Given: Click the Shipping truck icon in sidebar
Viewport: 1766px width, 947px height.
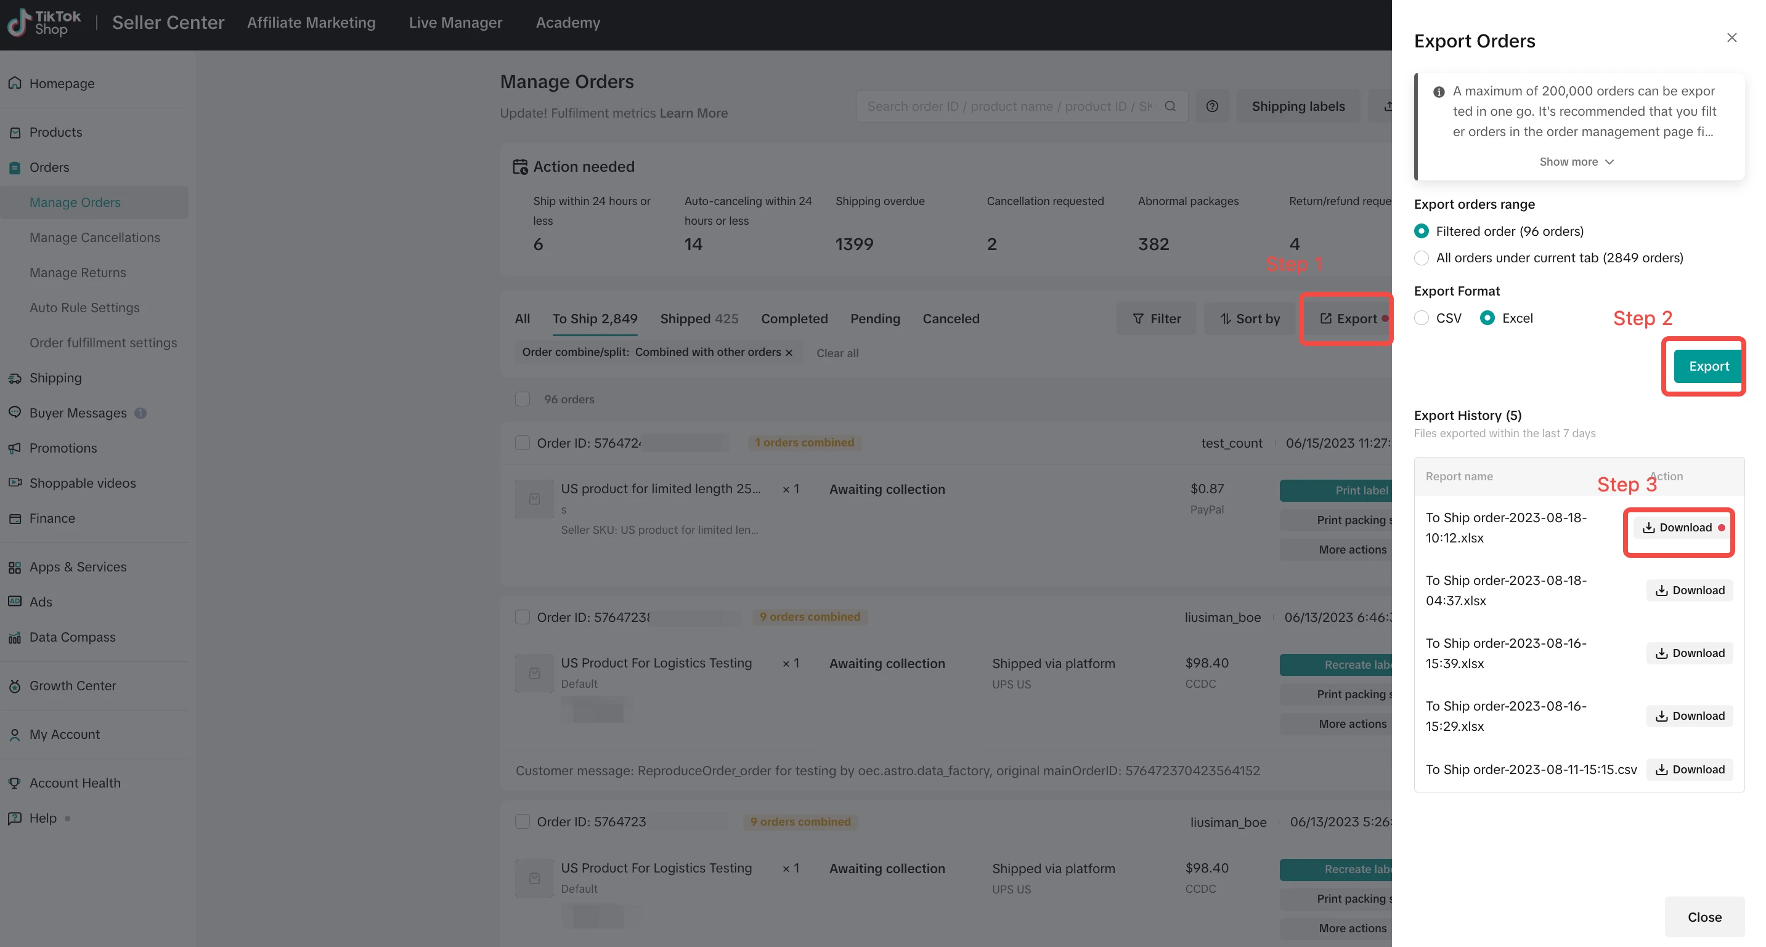Looking at the screenshot, I should pyautogui.click(x=14, y=378).
